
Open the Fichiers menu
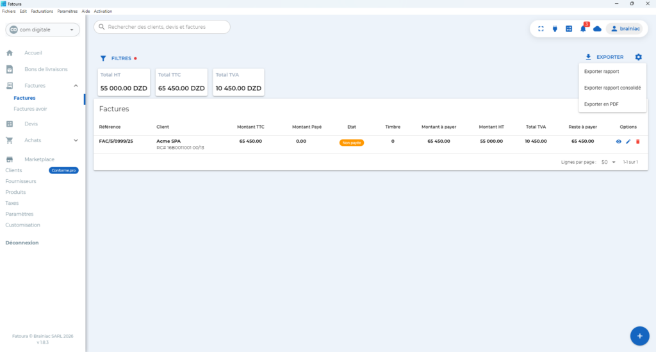coord(9,12)
